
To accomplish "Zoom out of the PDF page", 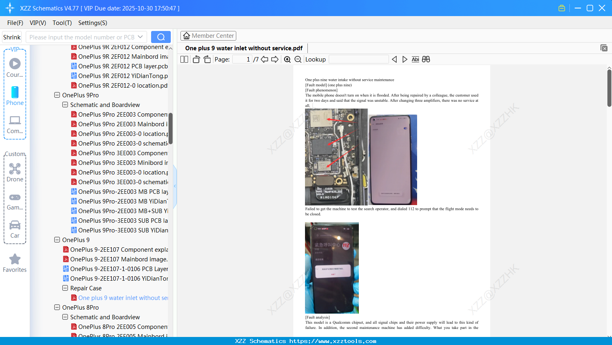I will click(298, 59).
